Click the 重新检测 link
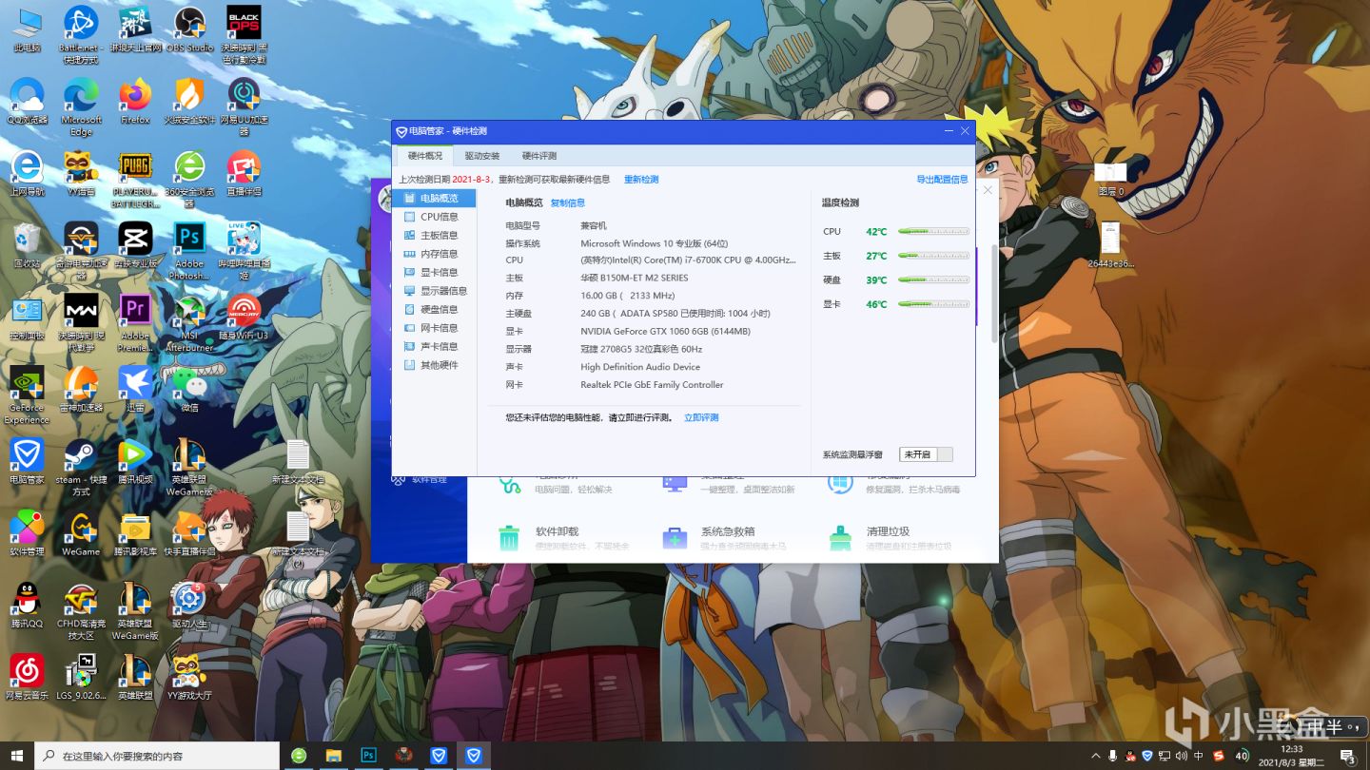The width and height of the screenshot is (1370, 770). coord(641,180)
